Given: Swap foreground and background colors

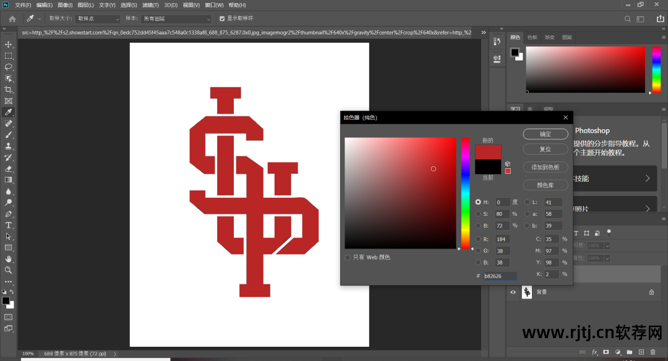Looking at the screenshot, I should (x=12, y=292).
